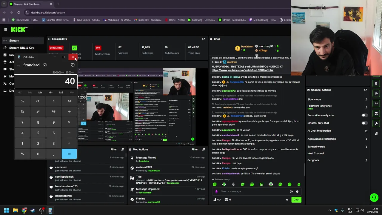Click the Calculator CE key
This screenshot has width=382, height=215.
tap(38, 101)
